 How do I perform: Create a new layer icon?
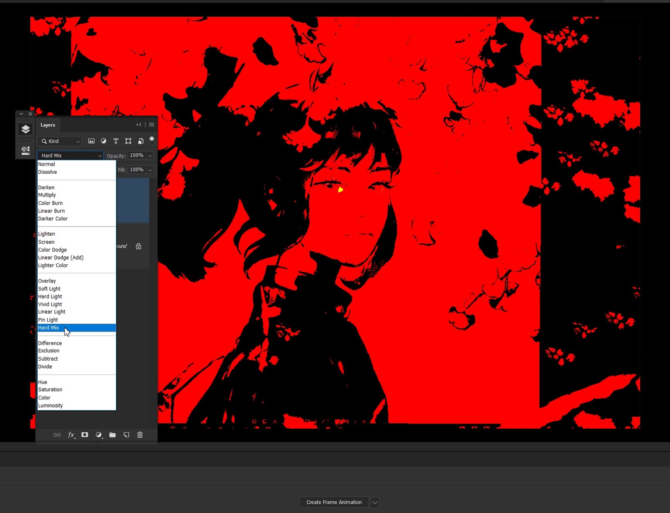coord(126,435)
